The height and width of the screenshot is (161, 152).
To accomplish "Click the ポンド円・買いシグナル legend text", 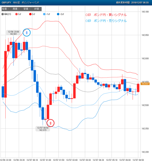I will tap(110, 15).
